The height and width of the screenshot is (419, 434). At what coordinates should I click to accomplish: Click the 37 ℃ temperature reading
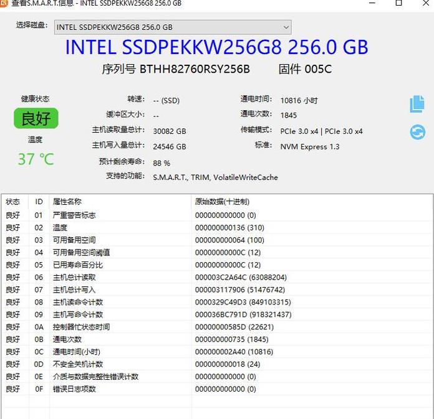coord(36,159)
